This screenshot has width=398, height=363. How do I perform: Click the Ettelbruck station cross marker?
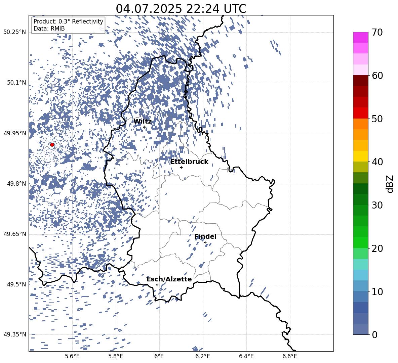[x=181, y=167]
